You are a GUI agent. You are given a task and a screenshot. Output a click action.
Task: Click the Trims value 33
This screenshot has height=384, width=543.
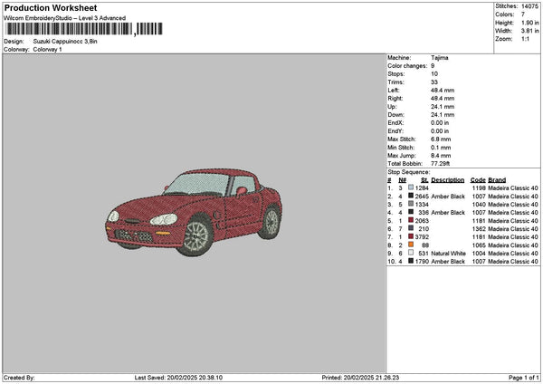[434, 82]
